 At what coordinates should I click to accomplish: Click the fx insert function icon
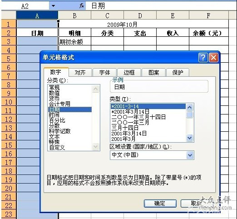pos(82,6)
